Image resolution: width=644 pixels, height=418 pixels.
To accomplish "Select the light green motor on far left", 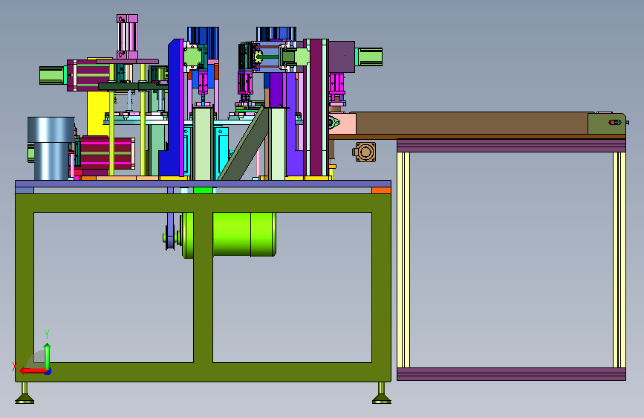I will click(52, 75).
